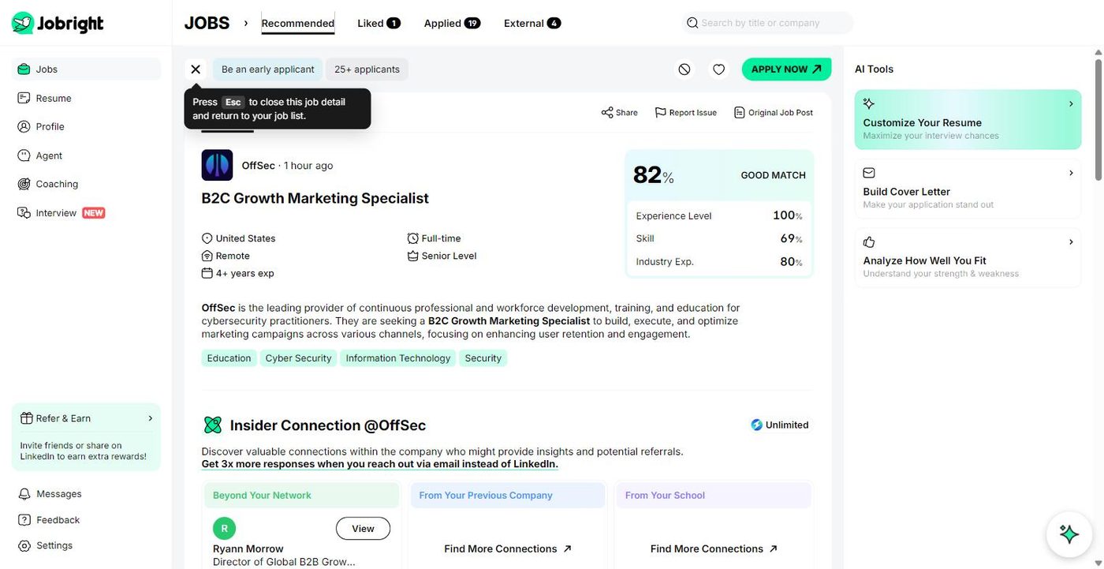Viewport: 1104px width, 569px height.
Task: Switch to the Applied tab
Action: (452, 23)
